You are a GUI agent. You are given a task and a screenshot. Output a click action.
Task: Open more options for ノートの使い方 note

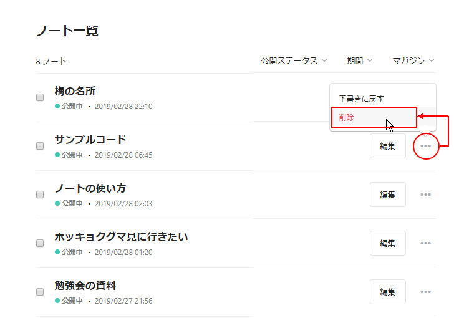tap(425, 195)
